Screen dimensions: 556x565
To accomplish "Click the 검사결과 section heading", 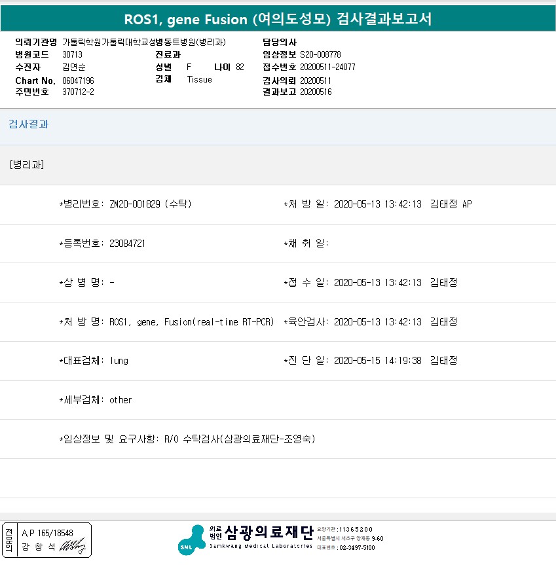I will coord(28,124).
